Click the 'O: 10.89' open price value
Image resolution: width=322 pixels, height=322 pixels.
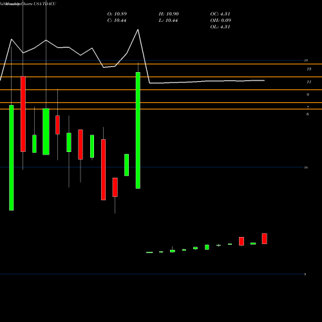(117, 14)
